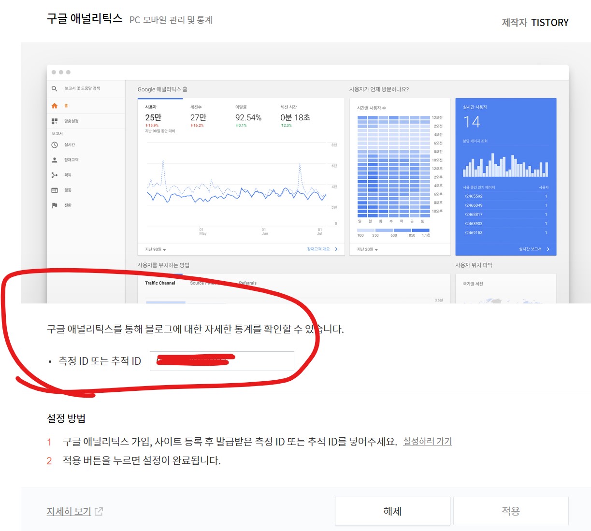Click the 행동 behavior icon in the preview
This screenshot has height=531, width=591.
55,190
